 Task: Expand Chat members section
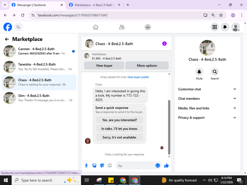tap(207, 99)
